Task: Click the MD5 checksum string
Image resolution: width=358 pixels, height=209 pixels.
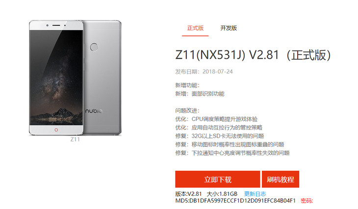Action: (x=235, y=201)
